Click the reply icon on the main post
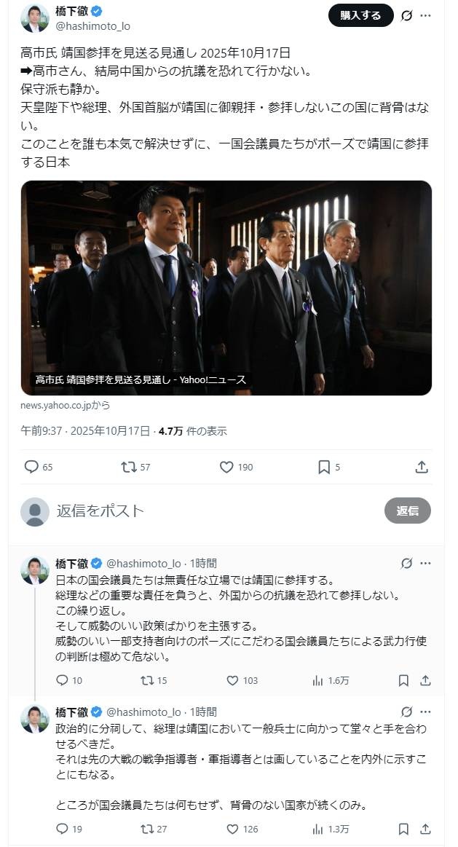This screenshot has height=847, width=458. [31, 467]
